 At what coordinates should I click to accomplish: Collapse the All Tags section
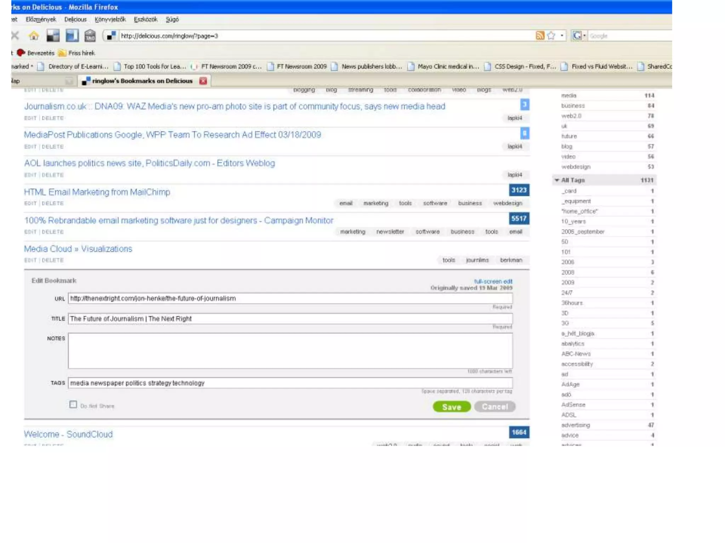[557, 180]
